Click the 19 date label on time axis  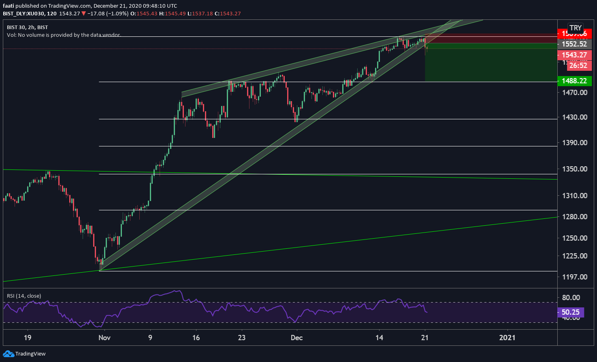[28, 338]
